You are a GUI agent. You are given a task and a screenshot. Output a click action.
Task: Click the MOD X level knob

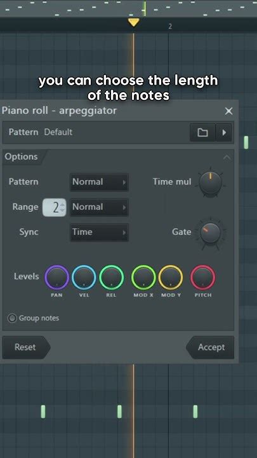[143, 277]
